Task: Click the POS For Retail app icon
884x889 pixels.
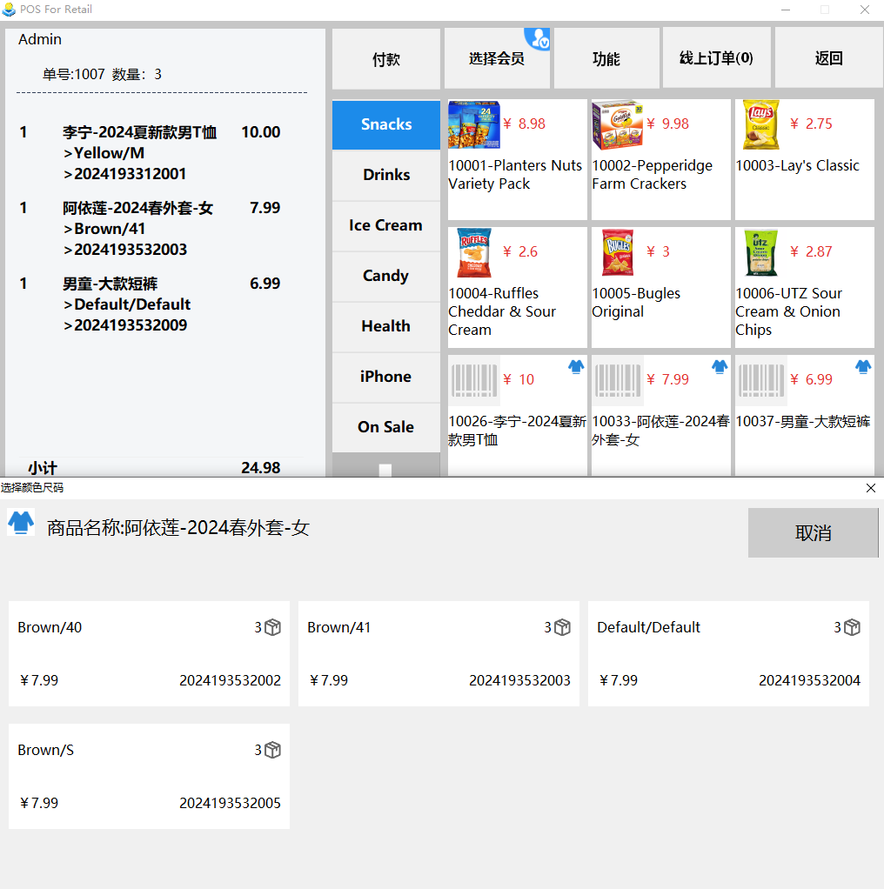Action: (x=9, y=9)
